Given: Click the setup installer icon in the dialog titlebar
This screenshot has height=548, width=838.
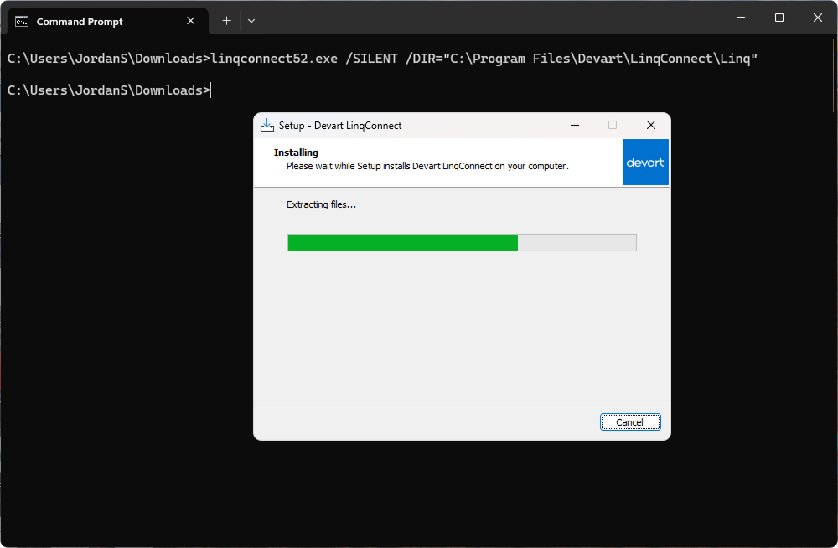Looking at the screenshot, I should (x=267, y=125).
